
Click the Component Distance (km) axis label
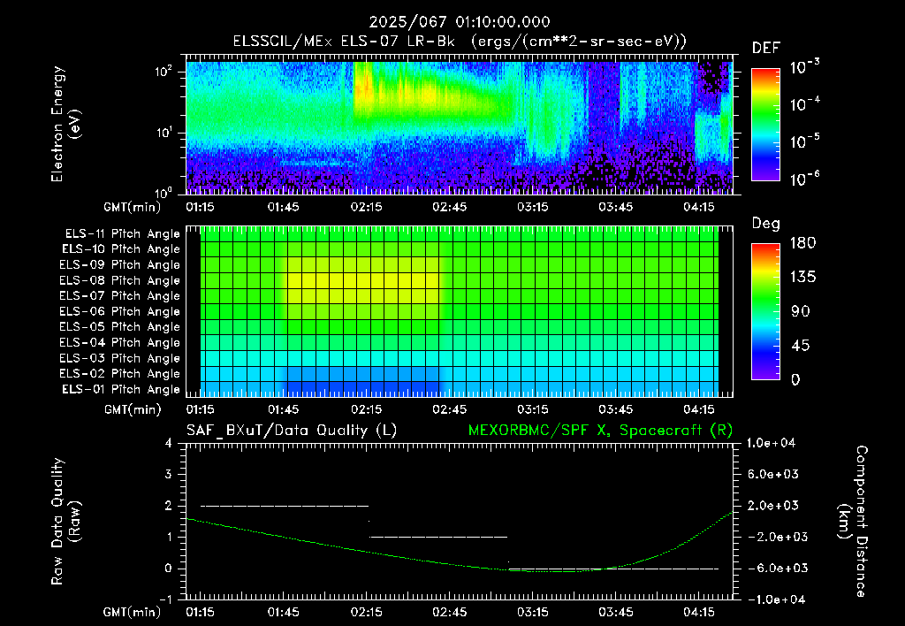coord(853,521)
